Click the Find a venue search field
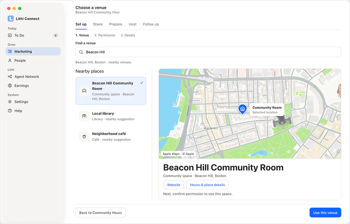 [208, 52]
